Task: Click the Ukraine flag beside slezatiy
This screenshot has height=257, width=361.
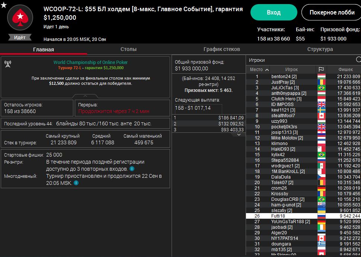Action: pos(322,210)
